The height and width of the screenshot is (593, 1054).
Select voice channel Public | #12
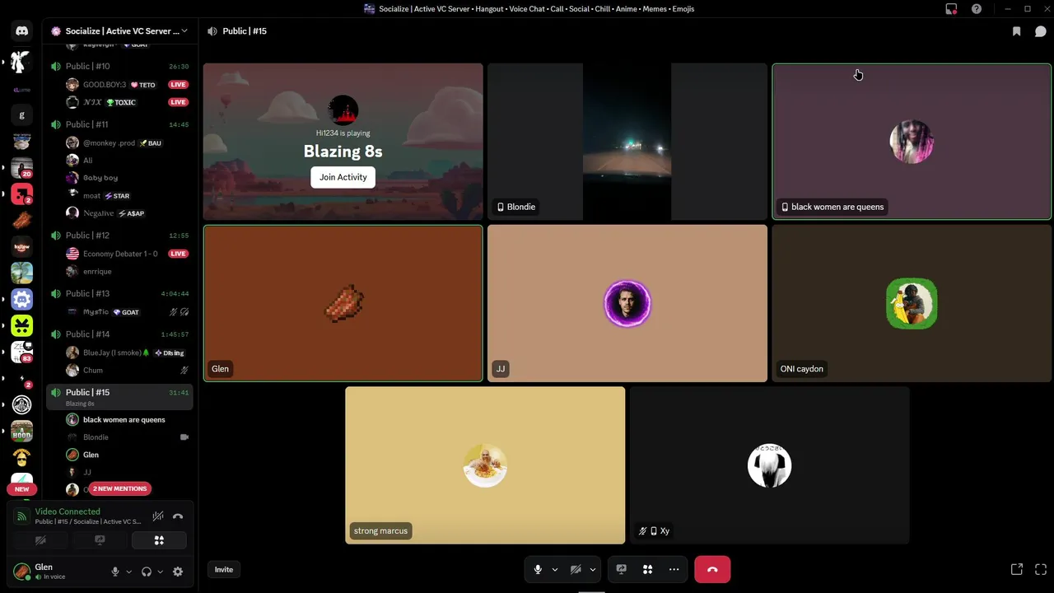pos(119,236)
